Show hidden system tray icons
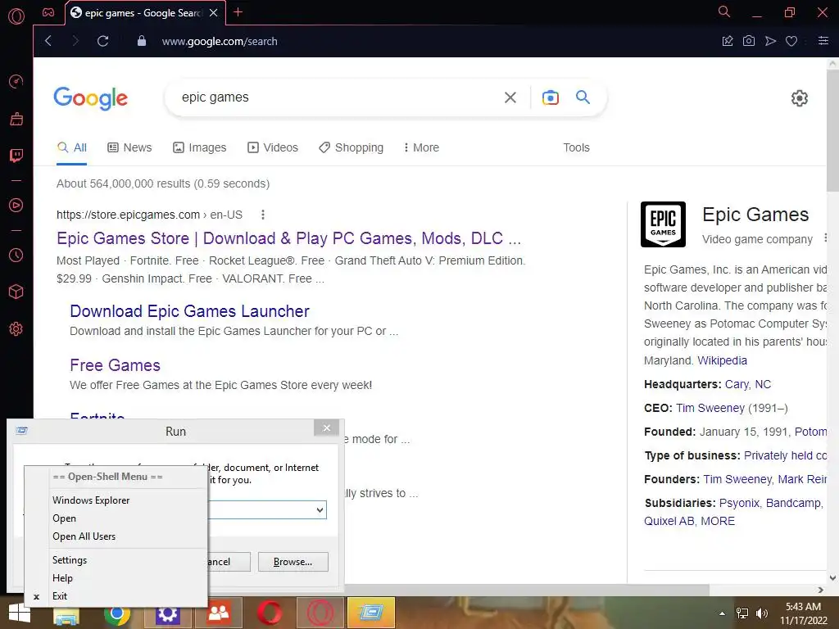839x629 pixels. click(722, 613)
